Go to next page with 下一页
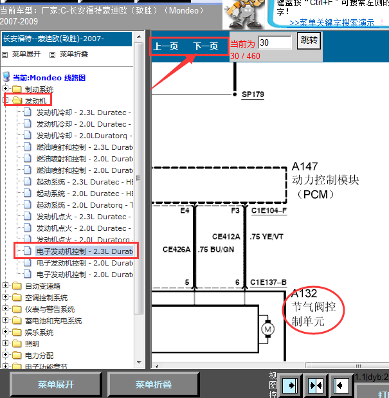389x398 pixels. [206, 46]
